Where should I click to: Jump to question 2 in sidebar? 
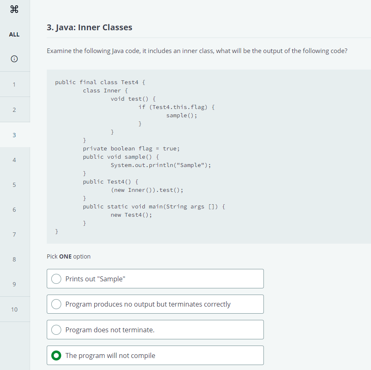14,110
